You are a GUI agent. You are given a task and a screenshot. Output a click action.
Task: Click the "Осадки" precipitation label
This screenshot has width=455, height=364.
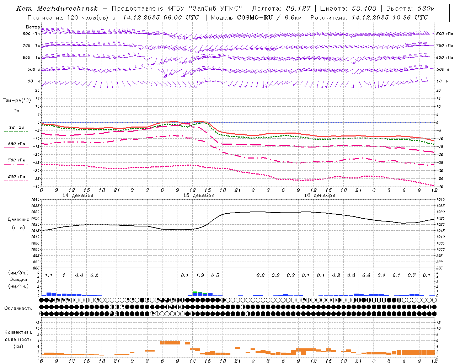point(18,279)
